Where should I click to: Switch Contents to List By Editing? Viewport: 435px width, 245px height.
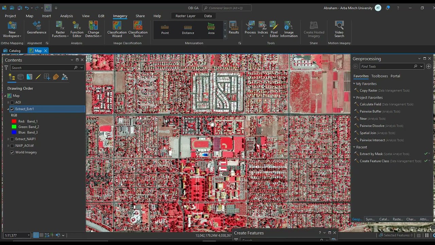(38, 77)
